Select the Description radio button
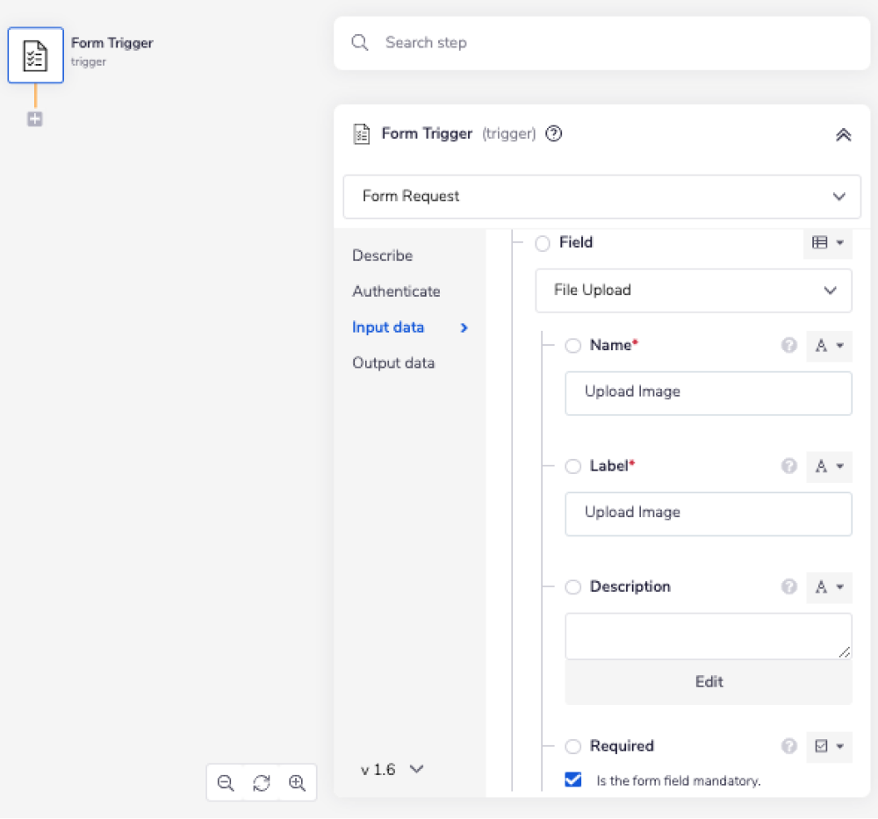This screenshot has width=878, height=819. (572, 587)
